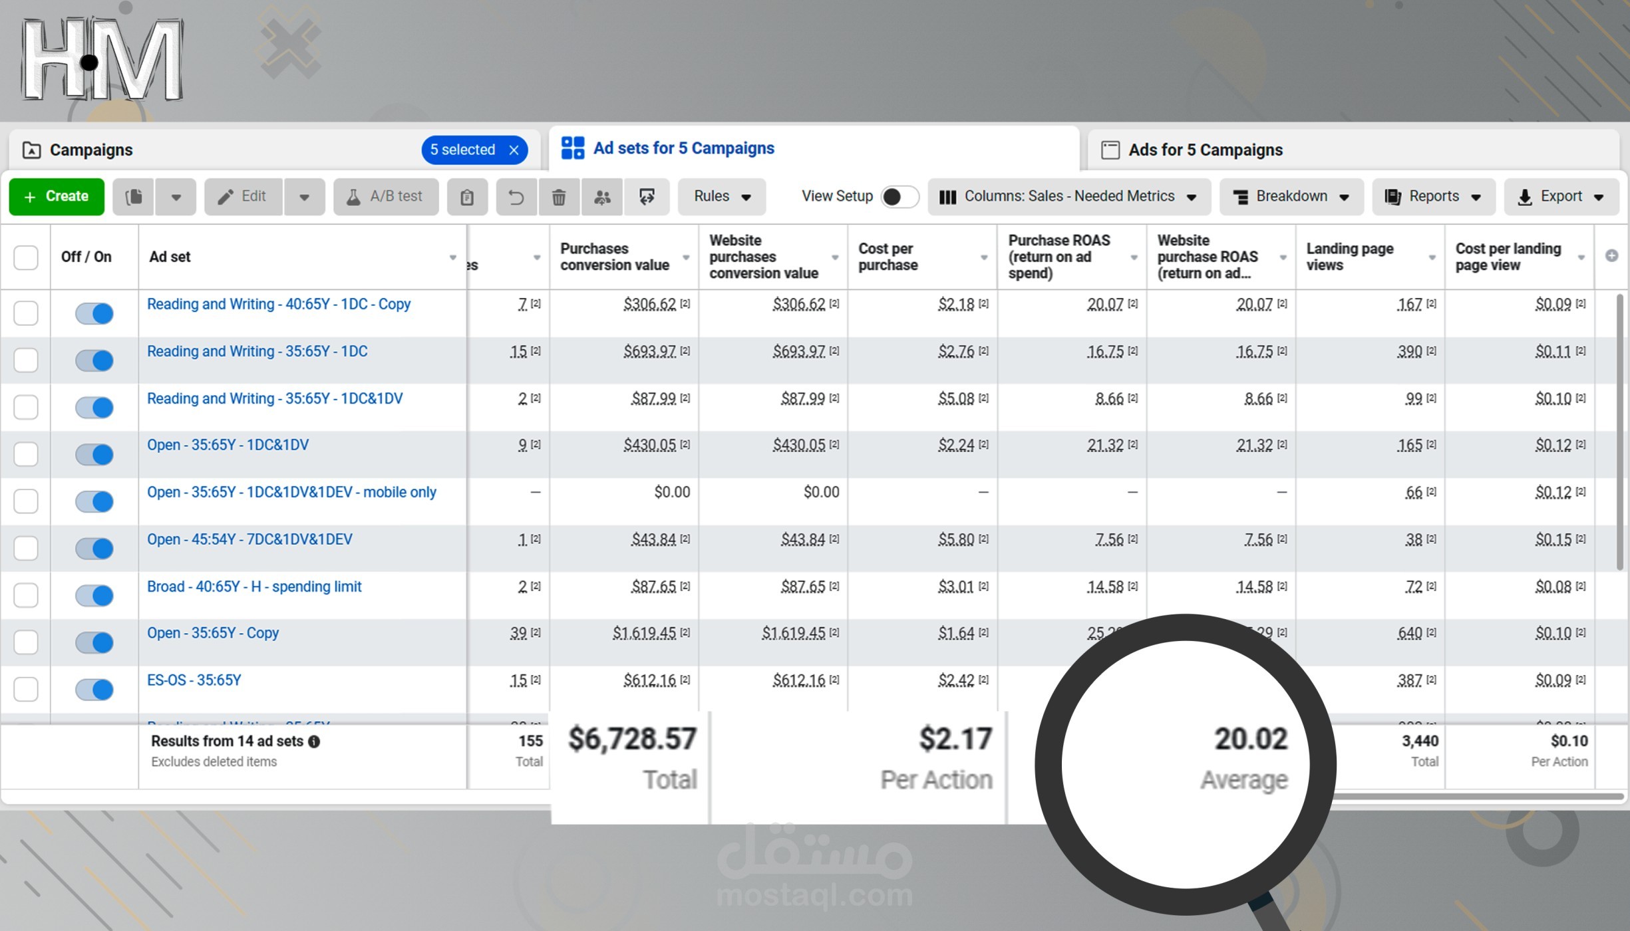
Task: Click the vertical scrollbar of the table
Action: coord(1620,432)
